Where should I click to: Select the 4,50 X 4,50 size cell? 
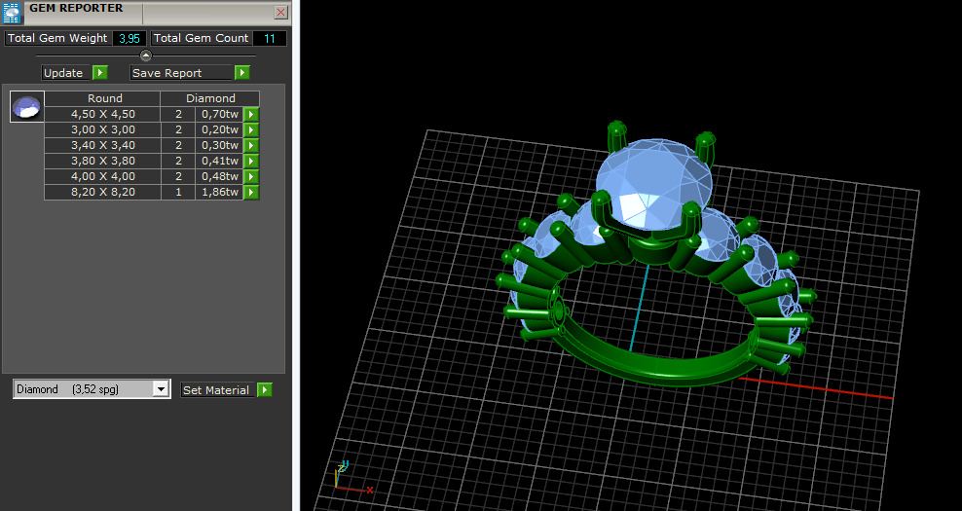[102, 114]
